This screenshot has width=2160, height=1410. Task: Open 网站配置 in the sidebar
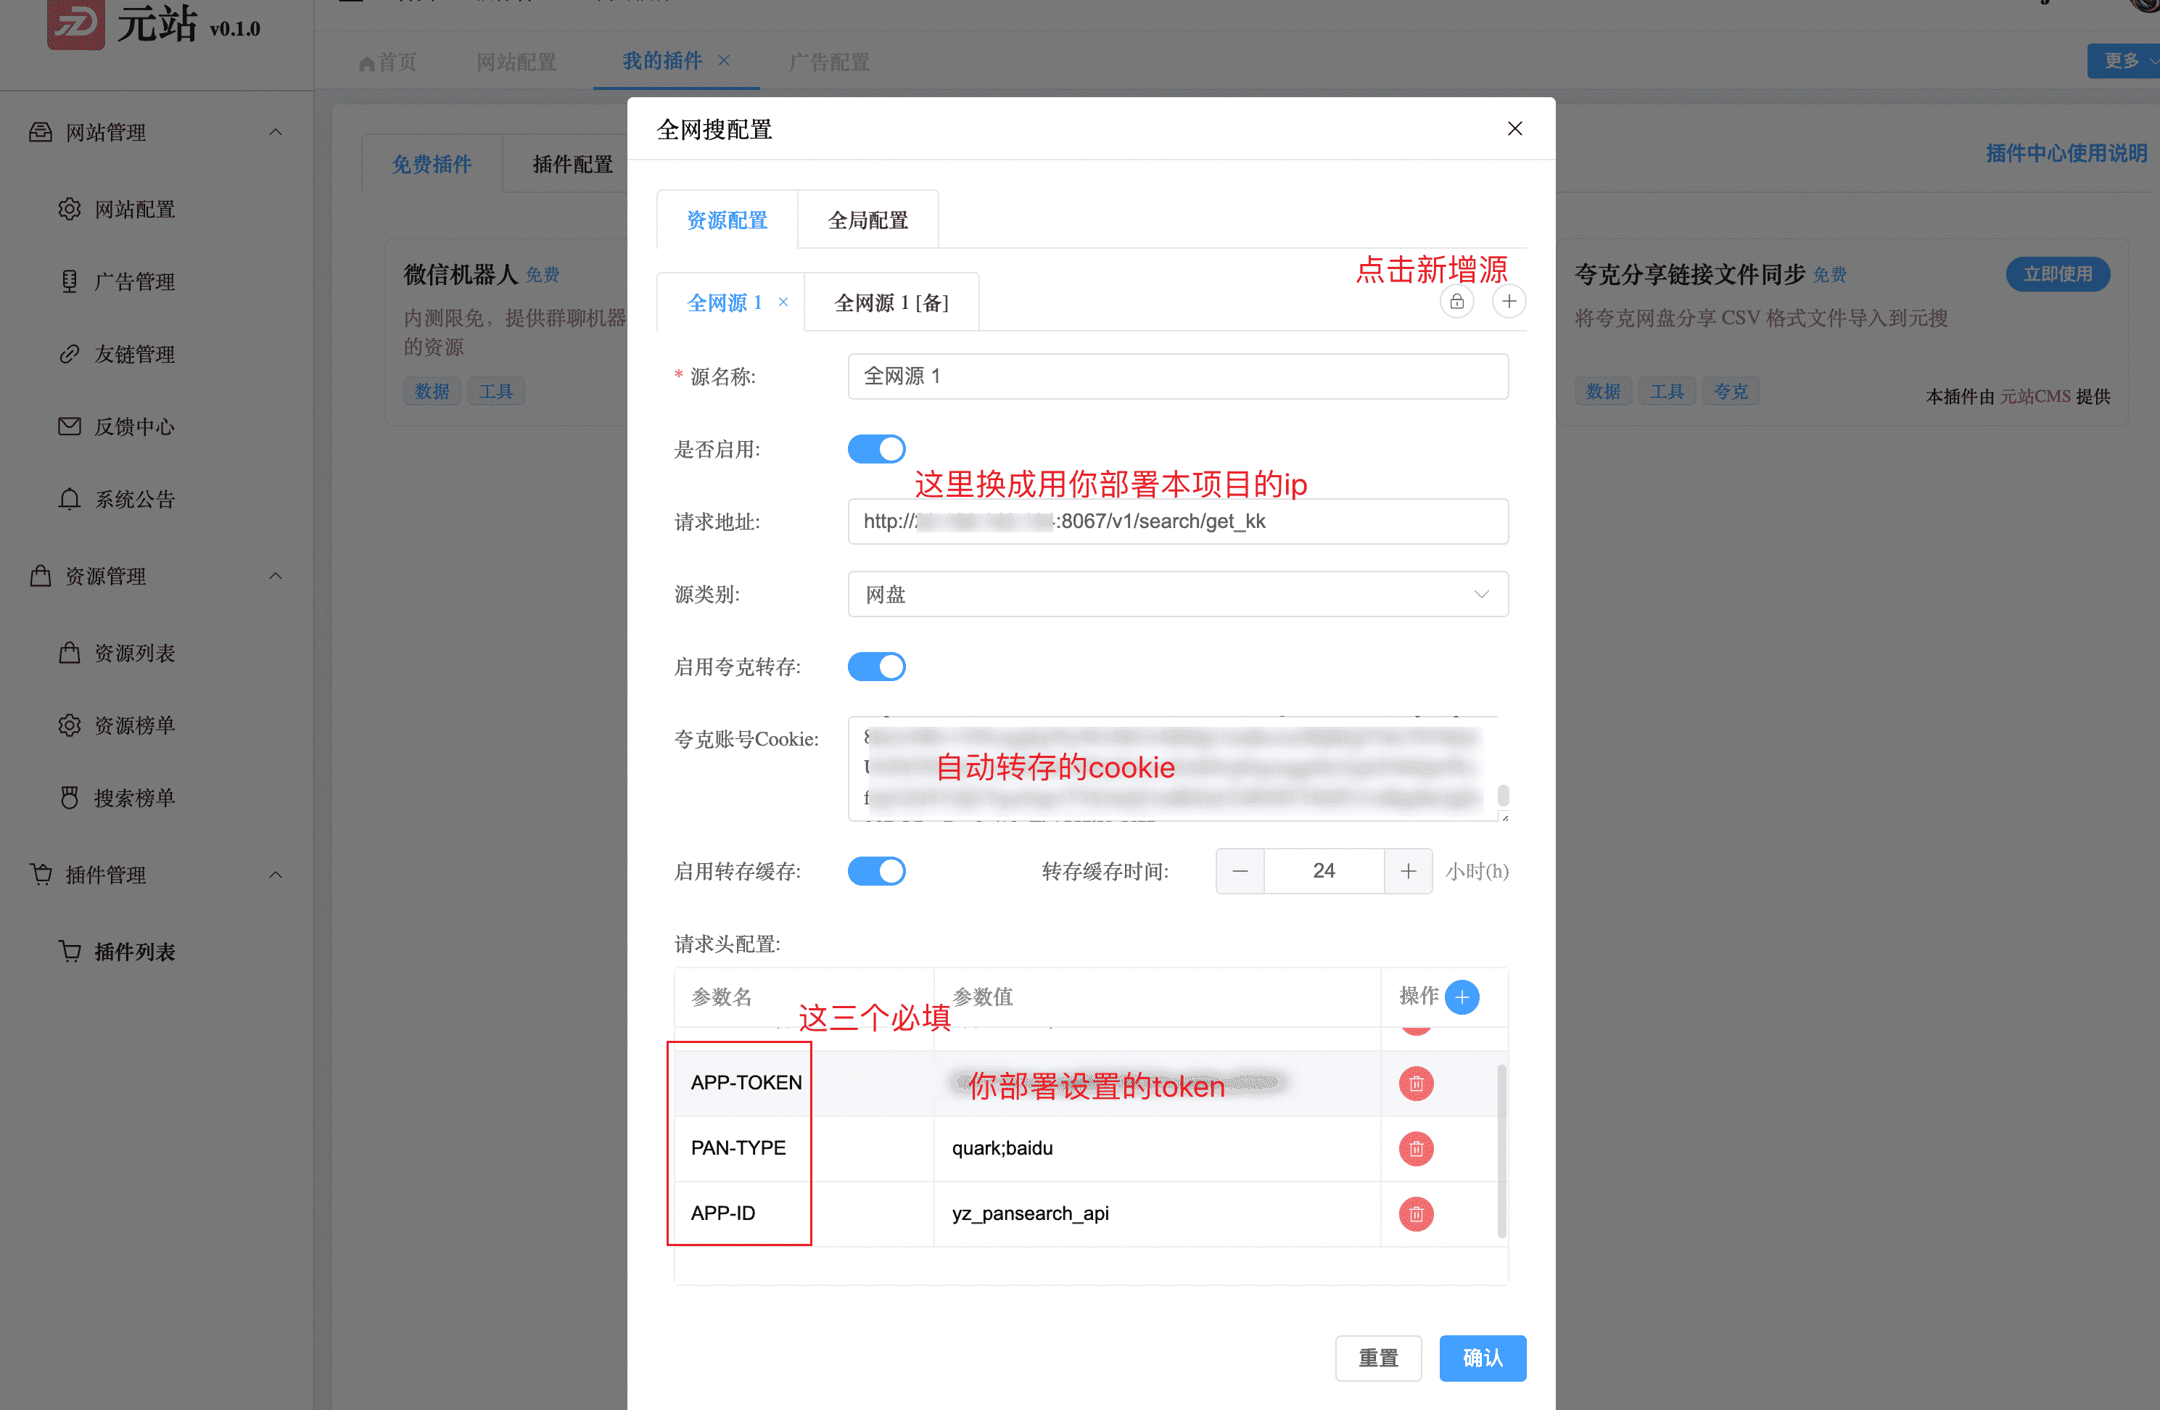(134, 210)
